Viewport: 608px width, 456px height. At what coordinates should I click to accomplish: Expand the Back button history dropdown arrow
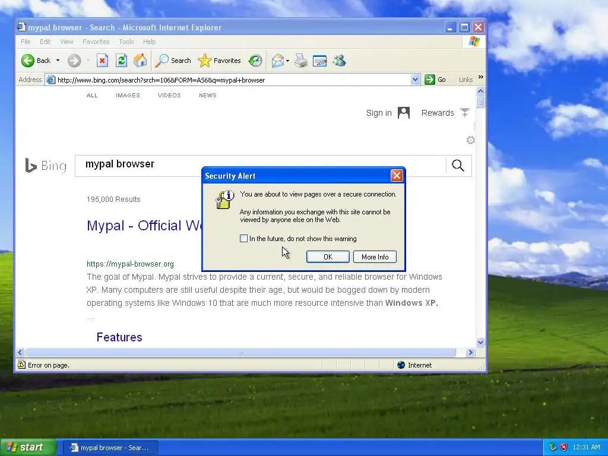tap(58, 61)
